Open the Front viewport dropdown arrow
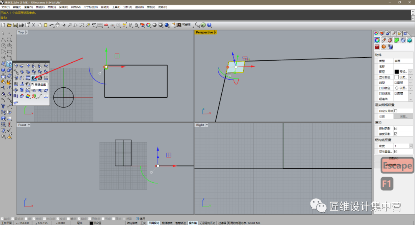The width and height of the screenshot is (415, 225). 29,125
